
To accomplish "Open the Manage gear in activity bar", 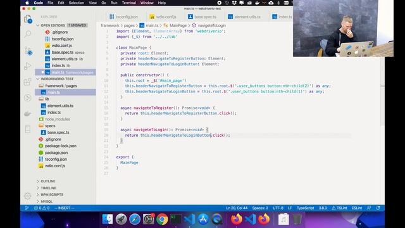I will point(28,196).
